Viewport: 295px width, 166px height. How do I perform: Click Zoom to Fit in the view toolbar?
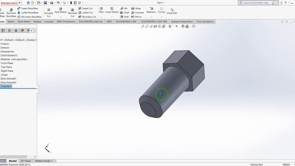point(142,26)
